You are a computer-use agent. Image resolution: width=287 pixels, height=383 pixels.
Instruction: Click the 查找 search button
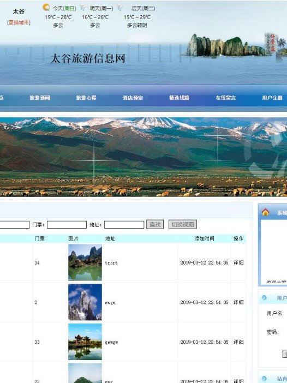(x=155, y=224)
